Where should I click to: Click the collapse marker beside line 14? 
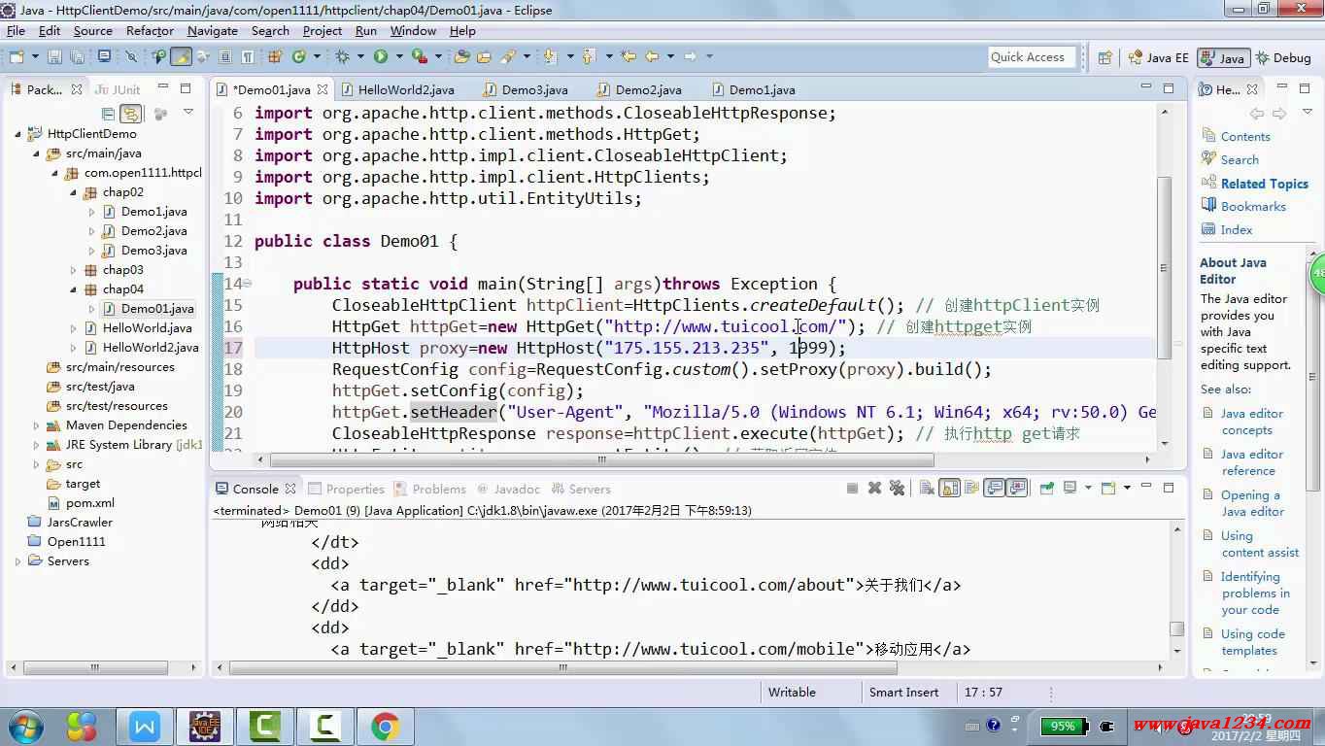click(247, 284)
